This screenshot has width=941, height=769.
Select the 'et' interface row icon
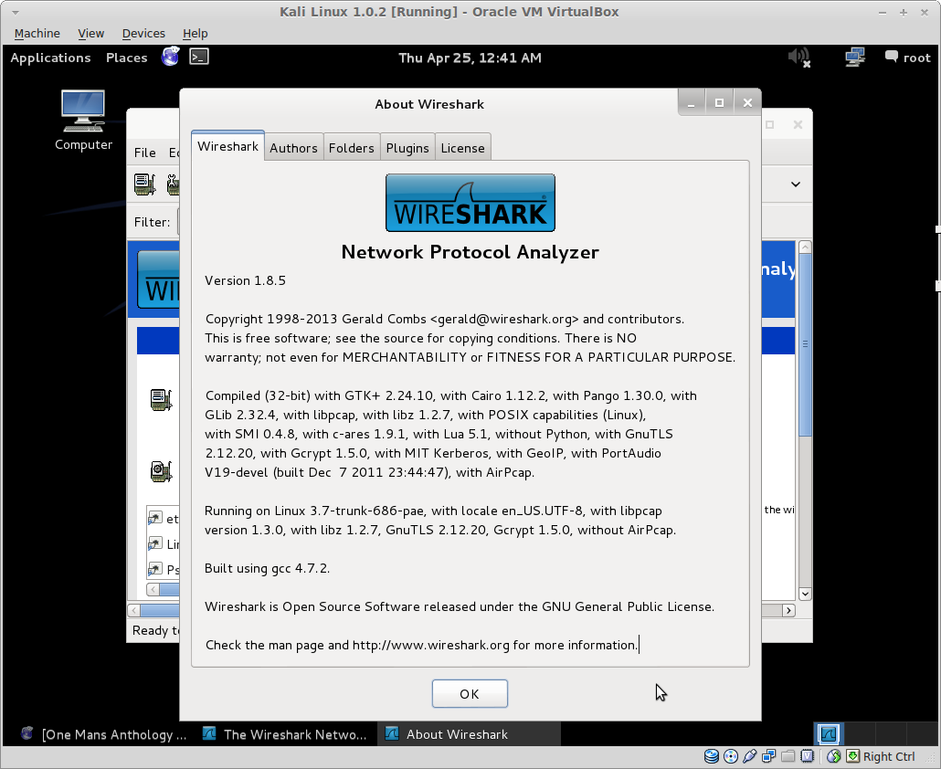click(x=154, y=518)
